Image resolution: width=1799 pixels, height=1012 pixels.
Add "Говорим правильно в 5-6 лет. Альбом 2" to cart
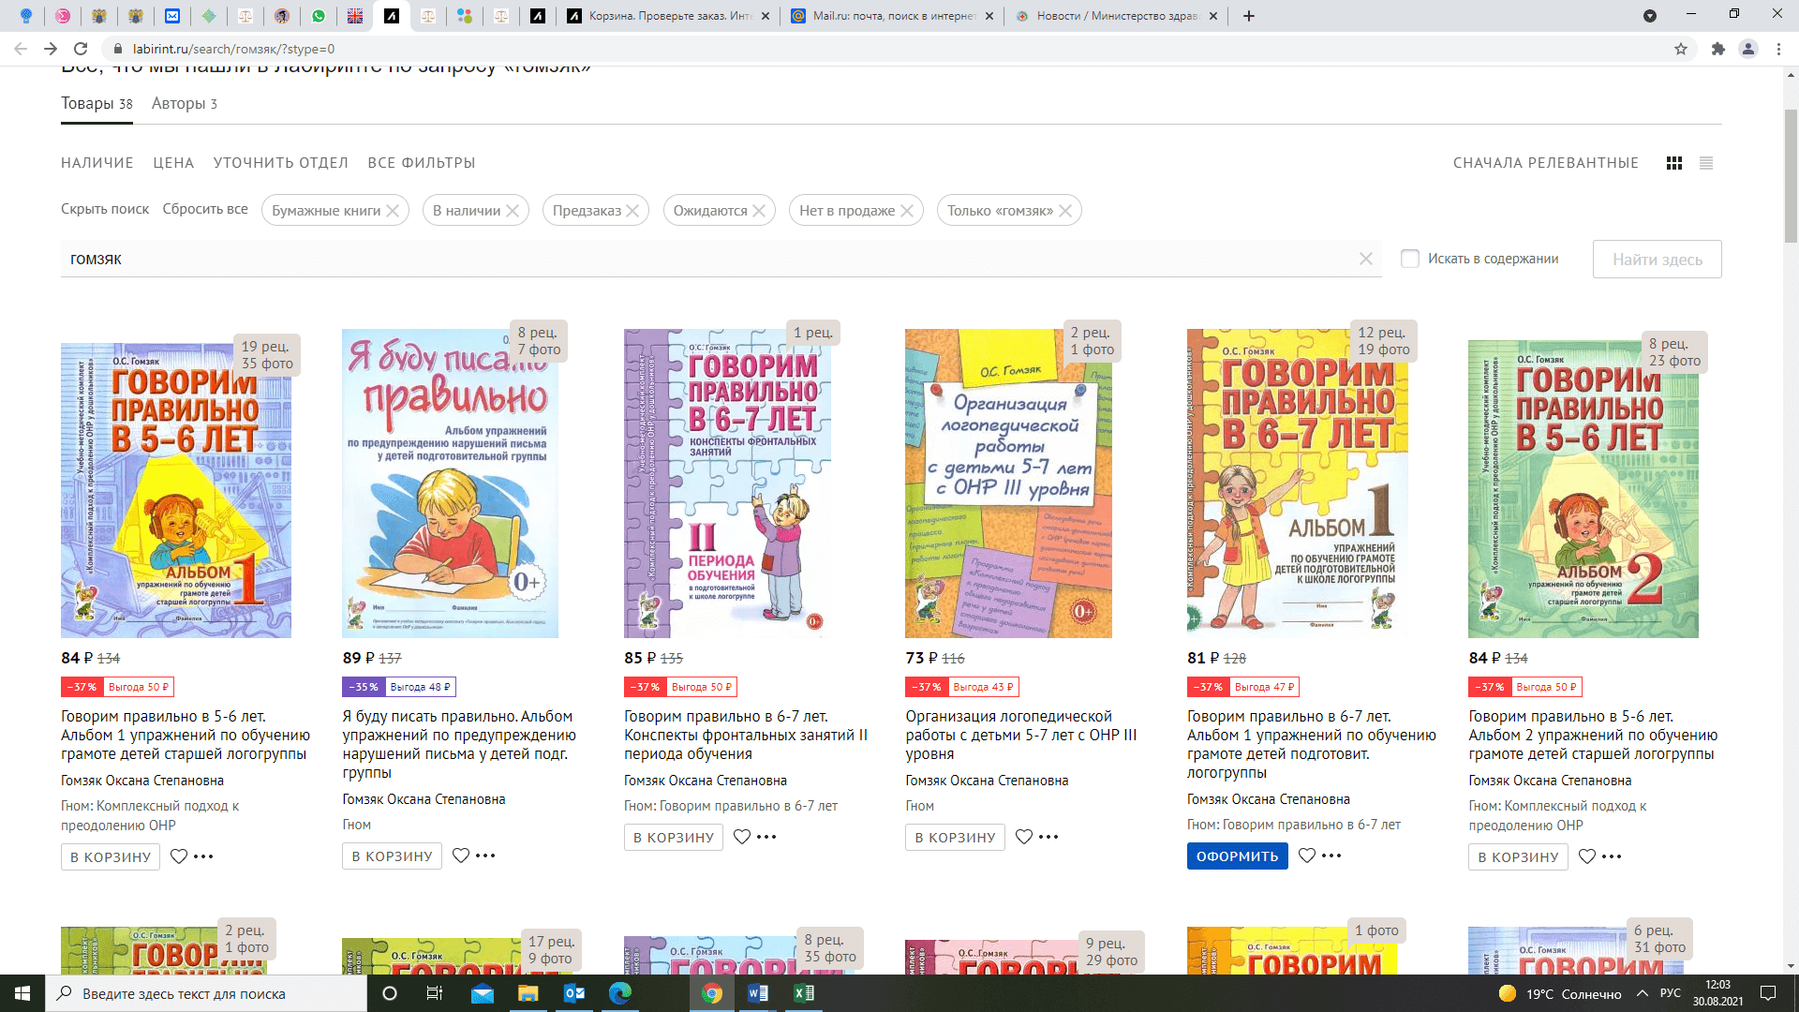tap(1518, 856)
